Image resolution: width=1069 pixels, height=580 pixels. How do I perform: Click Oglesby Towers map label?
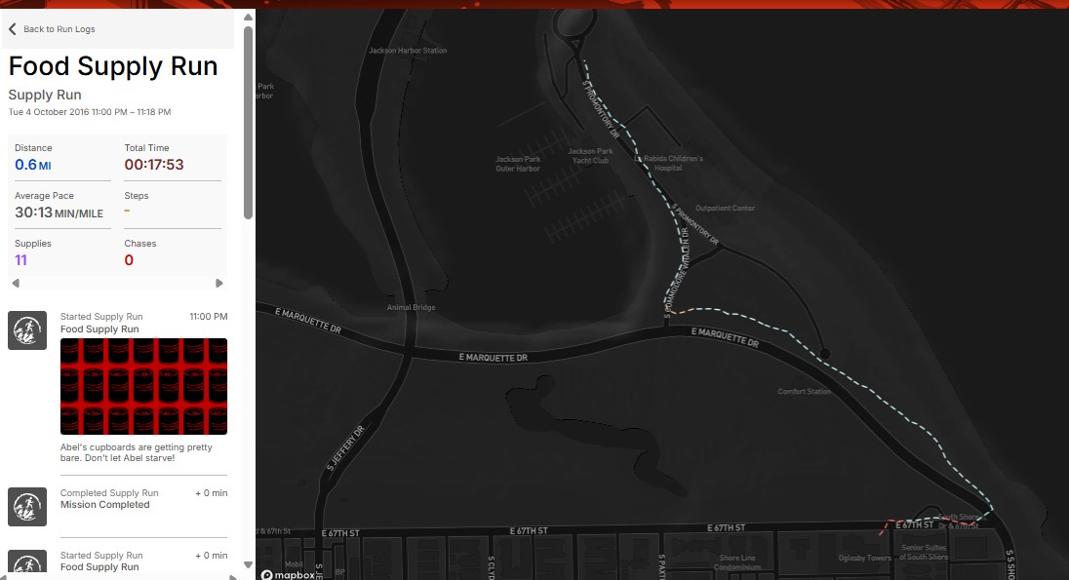pos(865,559)
